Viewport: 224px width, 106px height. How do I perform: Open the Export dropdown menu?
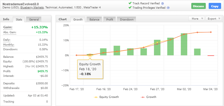point(214,19)
